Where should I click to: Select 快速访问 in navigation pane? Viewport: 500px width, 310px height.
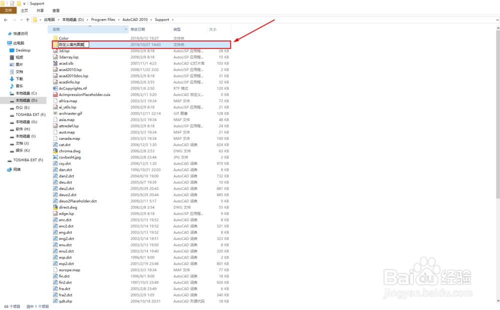(20, 33)
